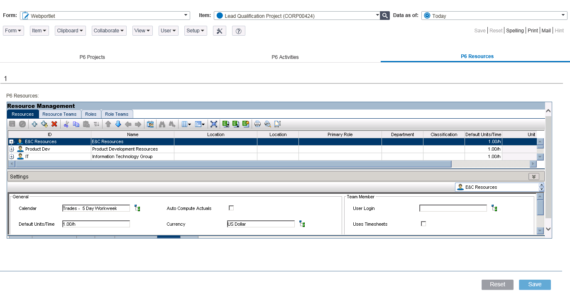570x295 pixels.
Task: Indent resource with right arrow icon
Action: click(x=138, y=124)
